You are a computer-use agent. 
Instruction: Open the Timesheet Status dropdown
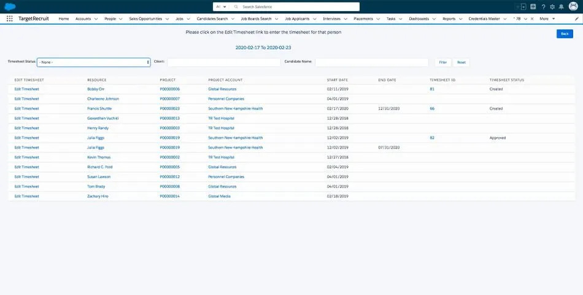pos(93,62)
